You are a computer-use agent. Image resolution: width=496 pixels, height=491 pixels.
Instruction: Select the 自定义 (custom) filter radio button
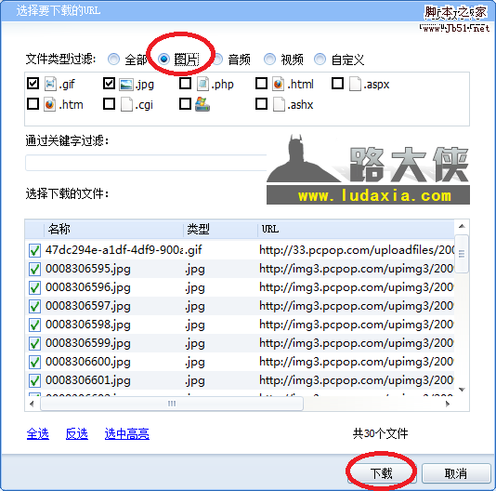[x=320, y=59]
